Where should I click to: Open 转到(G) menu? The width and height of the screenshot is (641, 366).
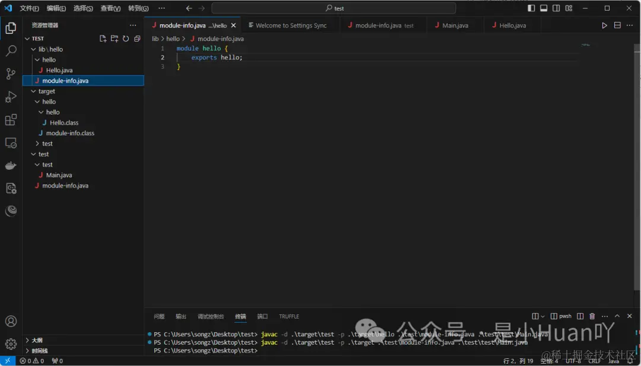(x=138, y=8)
